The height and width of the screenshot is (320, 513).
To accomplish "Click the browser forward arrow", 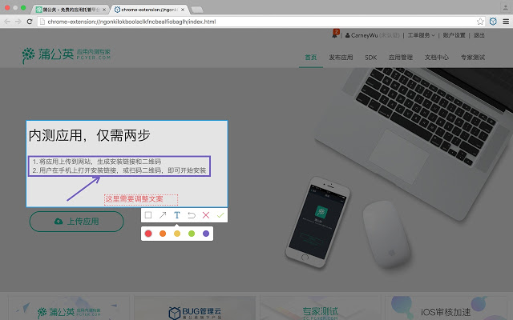I will tap(18, 22).
